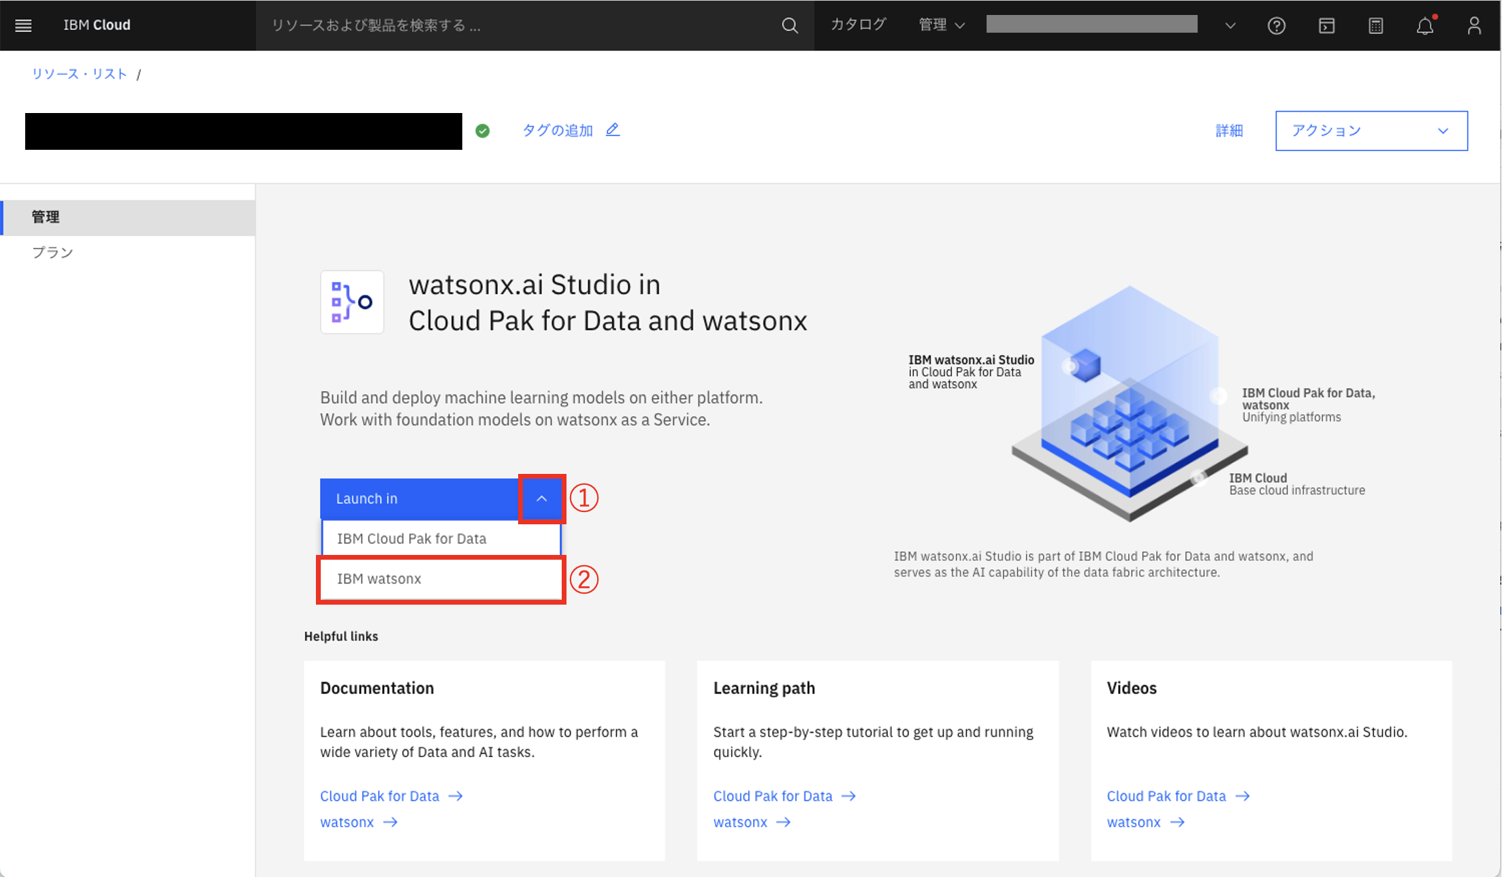The height and width of the screenshot is (877, 1502).
Task: Open the カタログ menu item
Action: [x=859, y=25]
